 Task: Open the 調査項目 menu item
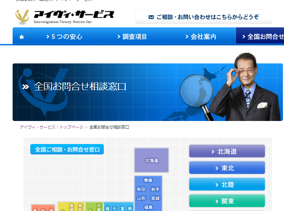[x=133, y=37]
